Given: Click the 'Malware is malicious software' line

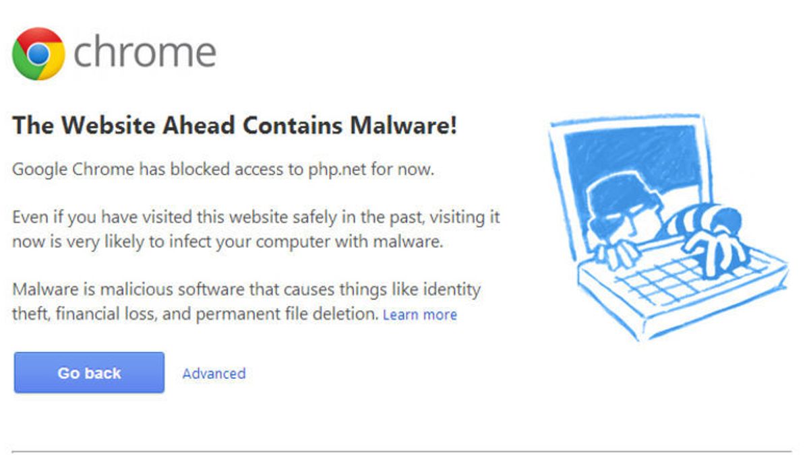Looking at the screenshot, I should pyautogui.click(x=246, y=290).
